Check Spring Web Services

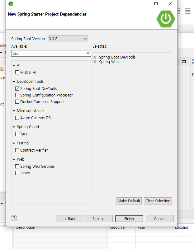(17, 167)
